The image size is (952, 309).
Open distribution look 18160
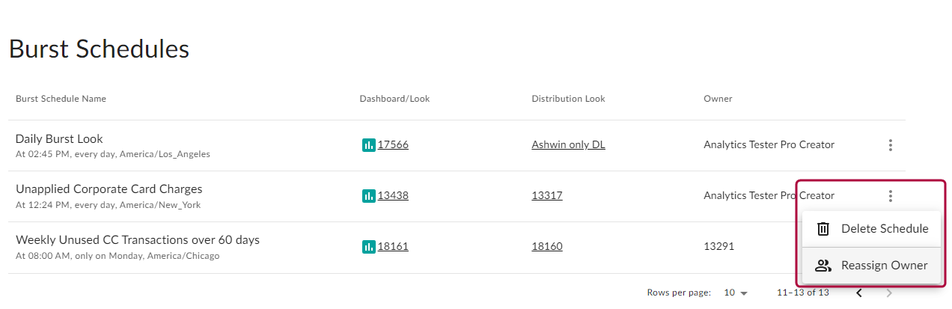[x=546, y=246]
